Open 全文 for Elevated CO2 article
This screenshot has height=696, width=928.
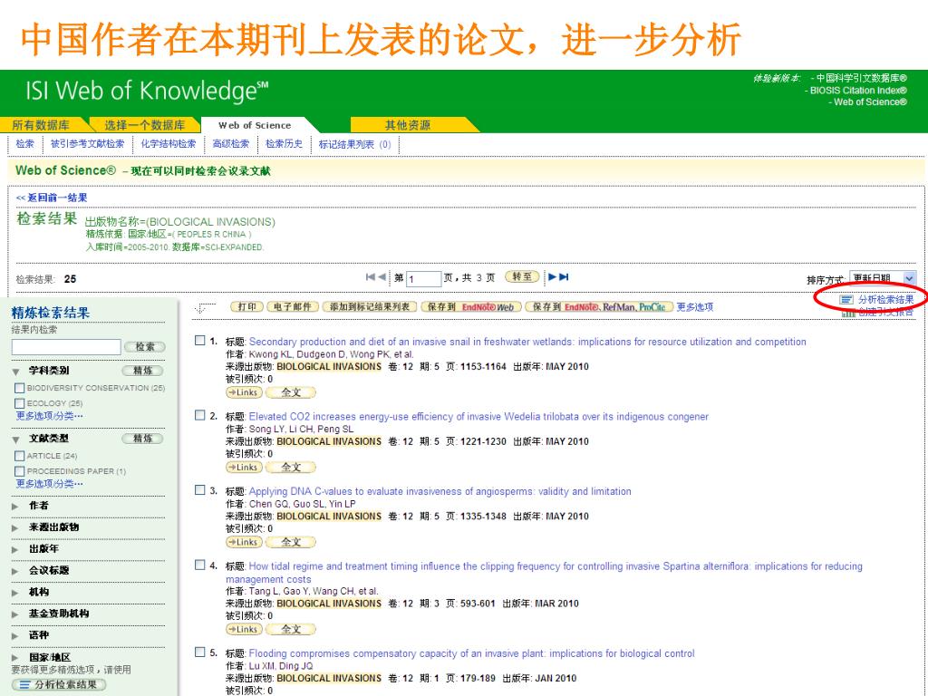coord(291,467)
